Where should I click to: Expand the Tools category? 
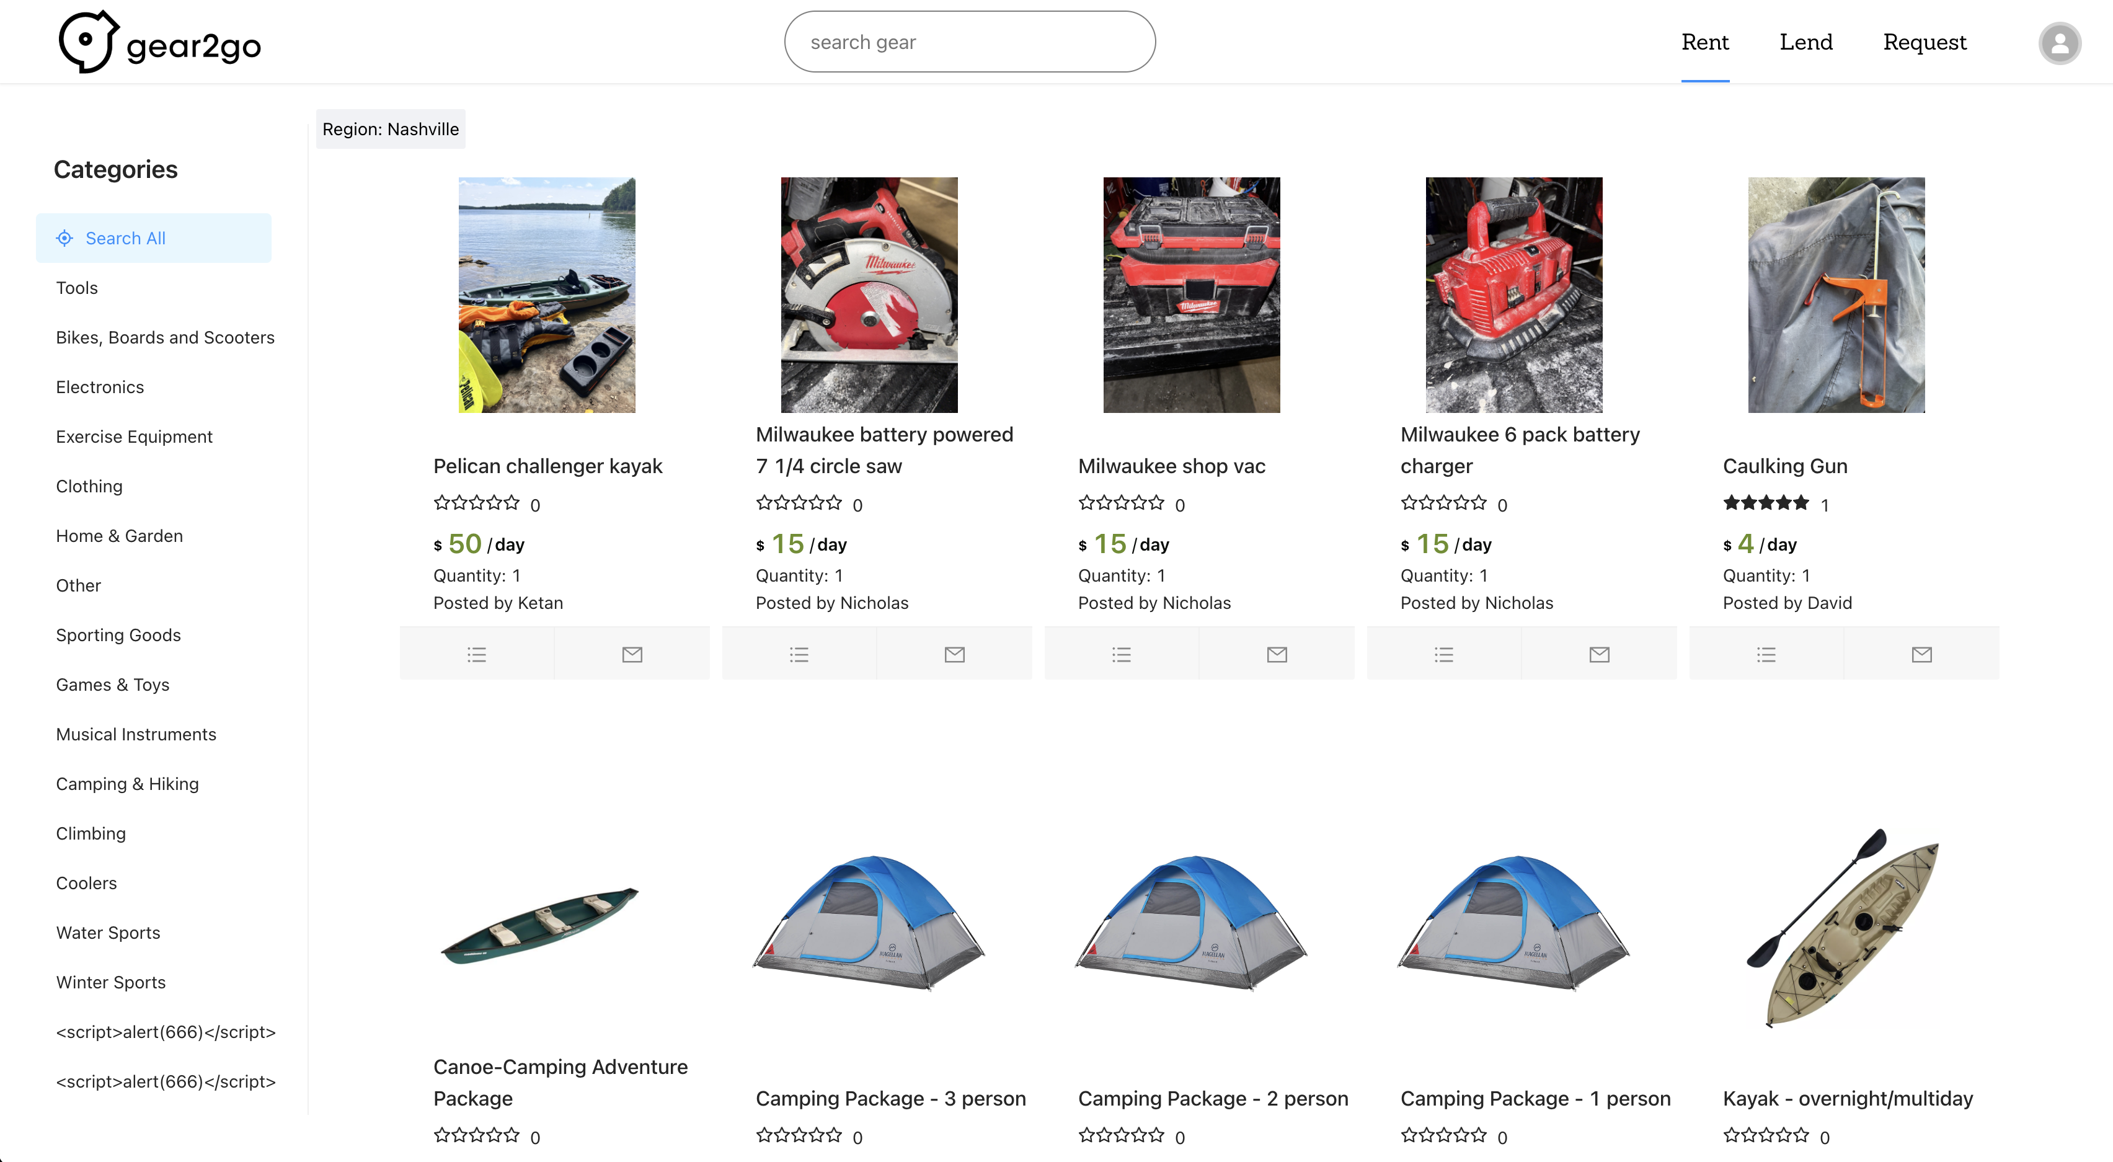pos(76,287)
